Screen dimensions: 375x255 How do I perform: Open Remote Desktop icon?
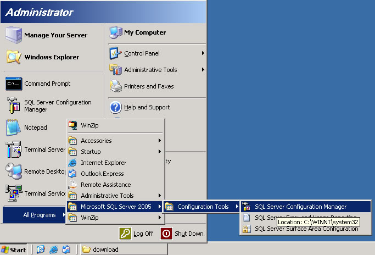click(14, 171)
